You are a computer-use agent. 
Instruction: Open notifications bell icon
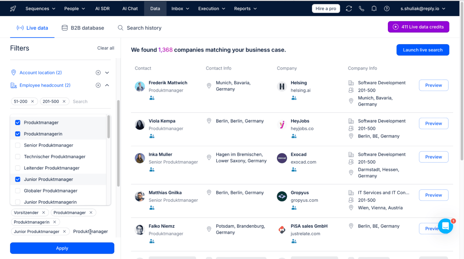click(x=374, y=8)
